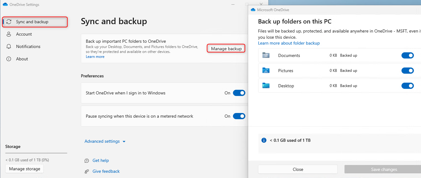The image size is (421, 178).
Task: Click the Account person icon
Action: [9, 34]
